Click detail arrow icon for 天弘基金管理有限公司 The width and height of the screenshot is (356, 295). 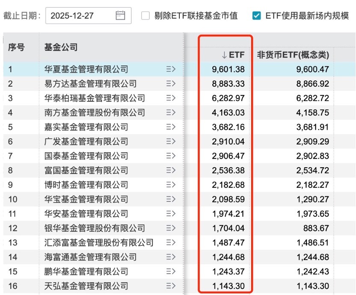pyautogui.click(x=171, y=286)
